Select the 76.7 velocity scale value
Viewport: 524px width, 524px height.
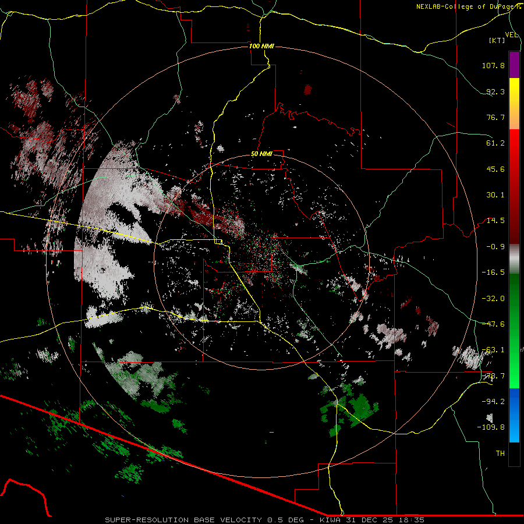coord(495,117)
